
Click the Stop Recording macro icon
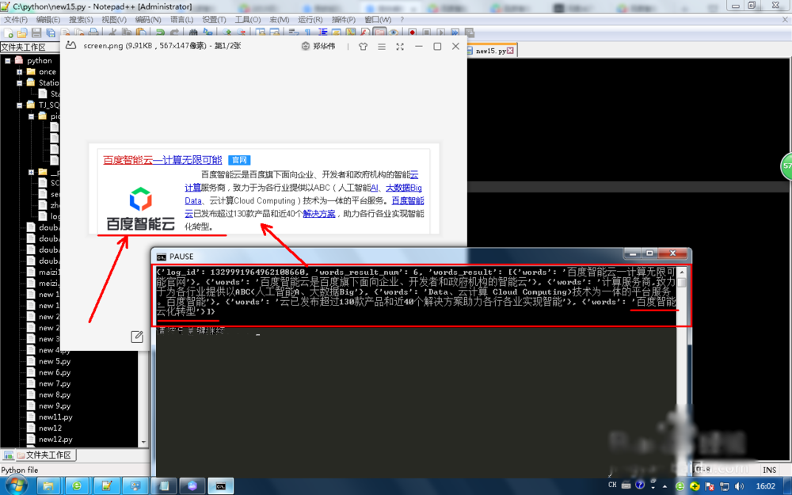click(x=426, y=32)
